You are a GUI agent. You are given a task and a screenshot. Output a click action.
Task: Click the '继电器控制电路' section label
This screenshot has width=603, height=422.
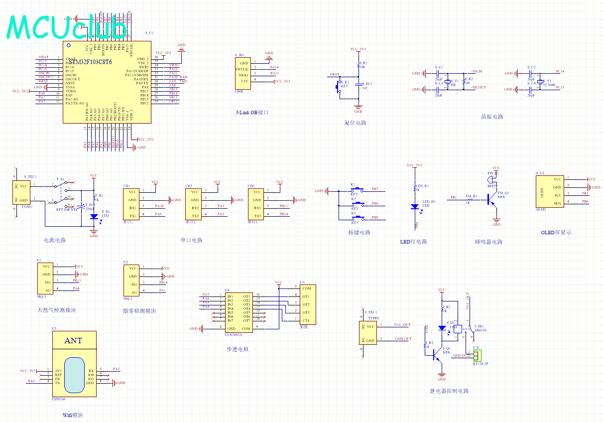tap(449, 391)
